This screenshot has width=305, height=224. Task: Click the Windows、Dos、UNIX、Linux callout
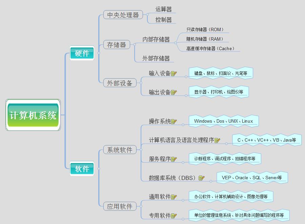coord(223,121)
